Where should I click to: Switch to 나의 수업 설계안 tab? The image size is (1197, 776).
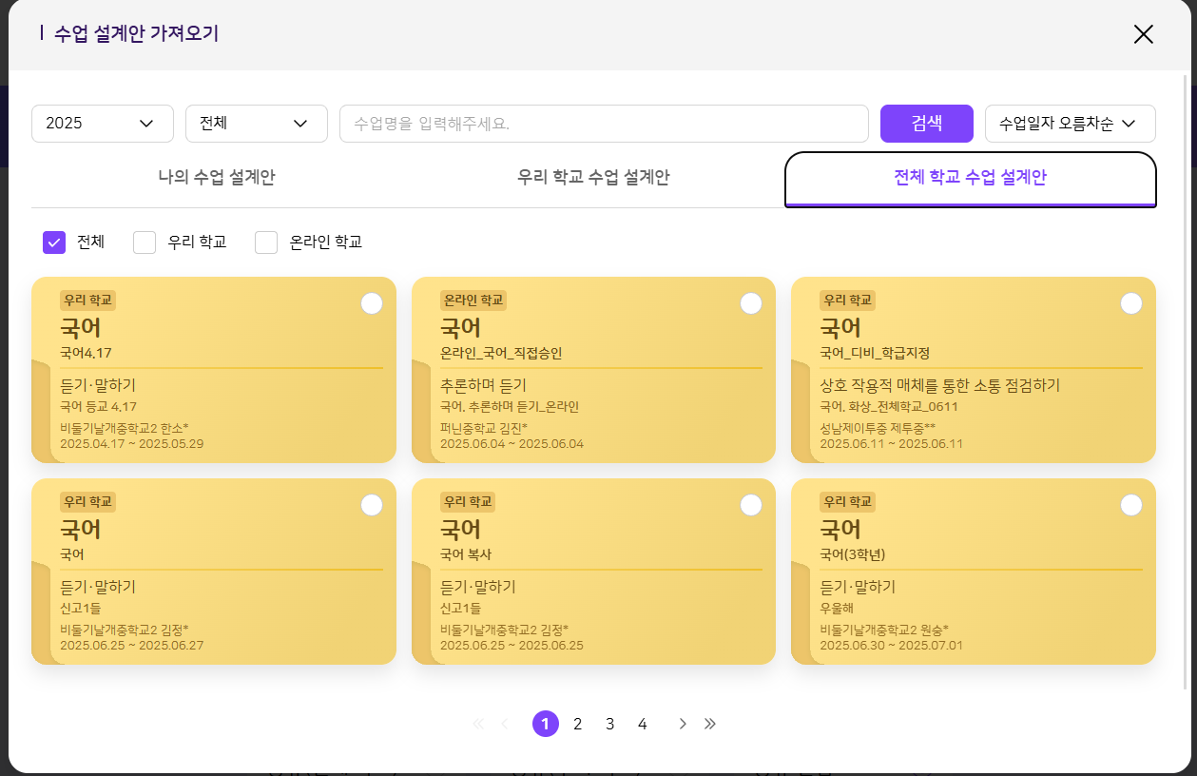(217, 178)
